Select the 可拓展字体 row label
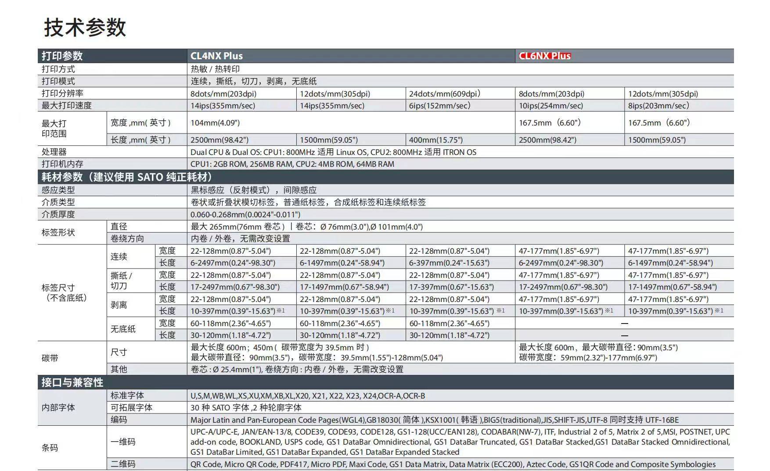This screenshot has width=770, height=471. (131, 407)
